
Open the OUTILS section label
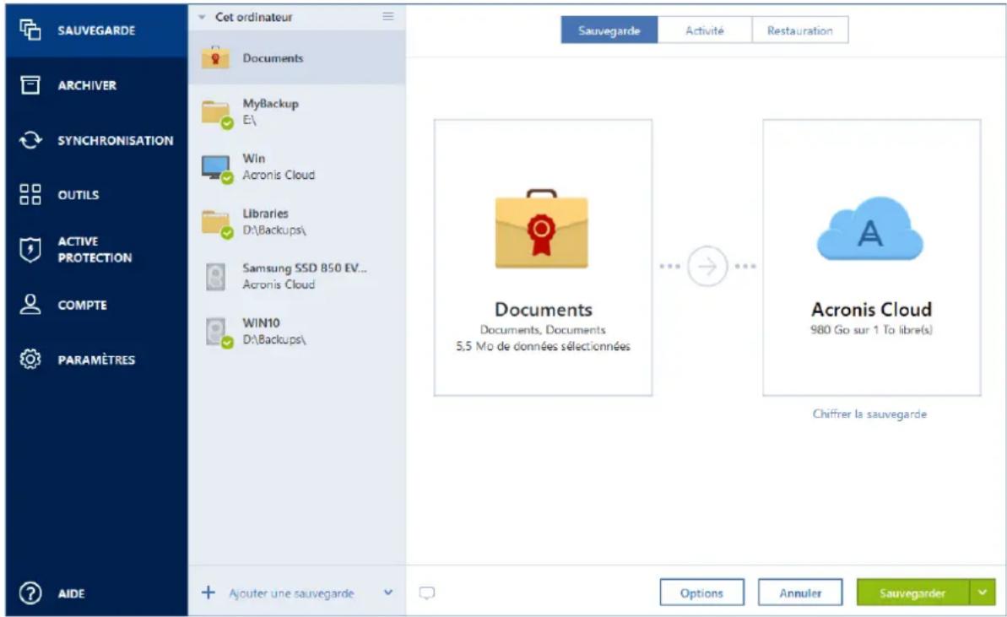79,195
